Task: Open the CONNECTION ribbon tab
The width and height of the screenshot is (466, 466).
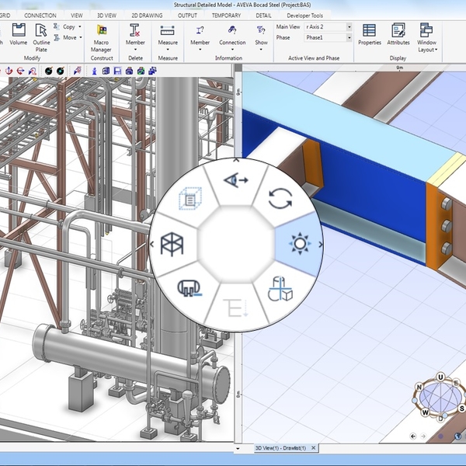Action: [x=40, y=16]
